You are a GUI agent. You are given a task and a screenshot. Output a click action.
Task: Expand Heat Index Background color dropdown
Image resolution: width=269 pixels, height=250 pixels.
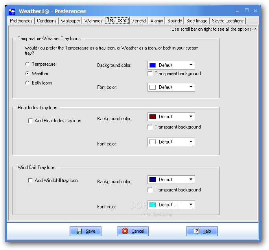(171, 117)
